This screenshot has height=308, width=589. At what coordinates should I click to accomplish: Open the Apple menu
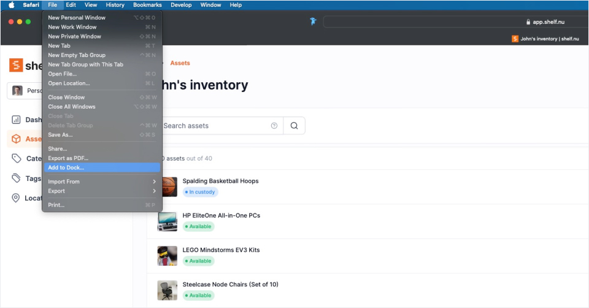coord(11,5)
